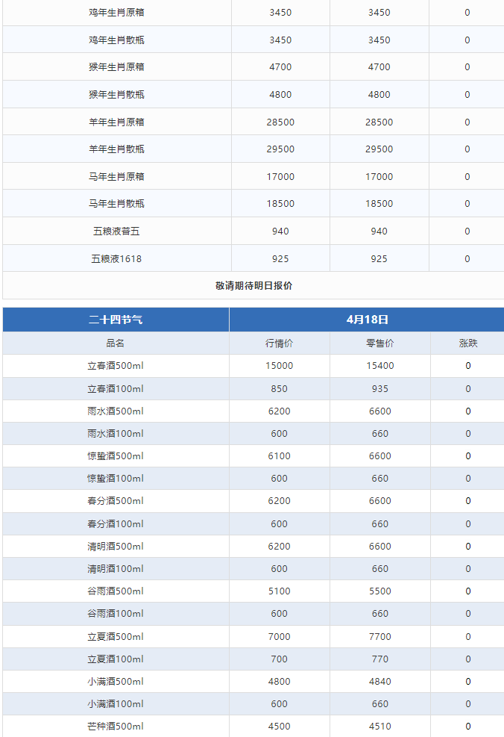Image resolution: width=504 pixels, height=737 pixels.
Task: Click the first 940 in 五粮液普五 row
Action: 280,231
